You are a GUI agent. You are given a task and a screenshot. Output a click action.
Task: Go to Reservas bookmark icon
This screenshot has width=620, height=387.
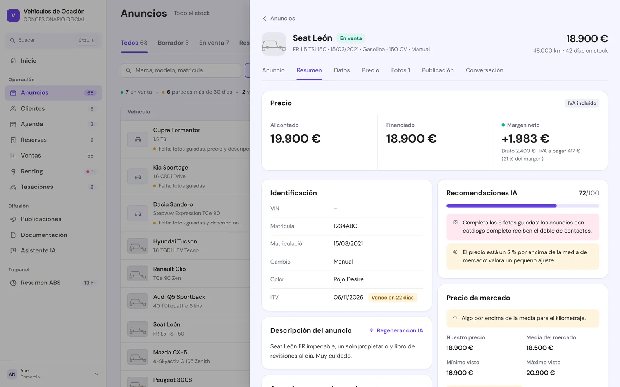tap(13, 140)
